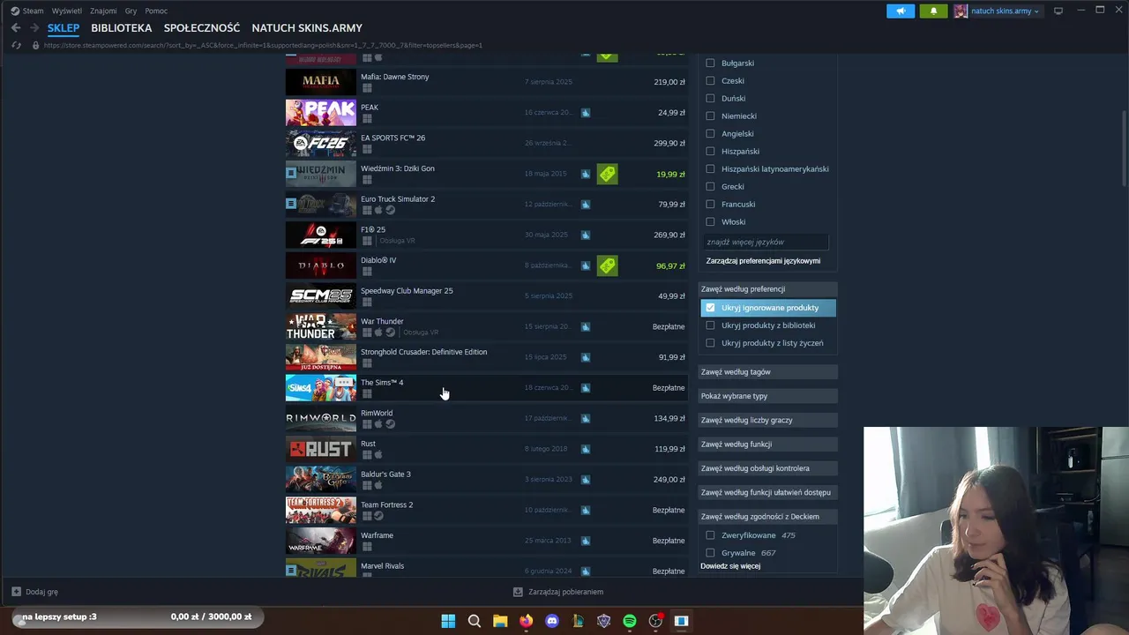Screen dimensions: 1129x635
Task: Tick the Czeski language checkbox
Action: pos(710,80)
